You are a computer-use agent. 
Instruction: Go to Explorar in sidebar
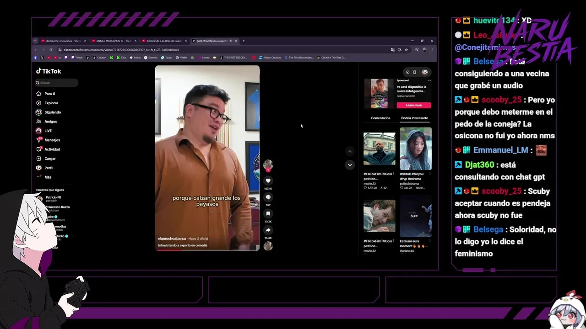tap(47, 103)
